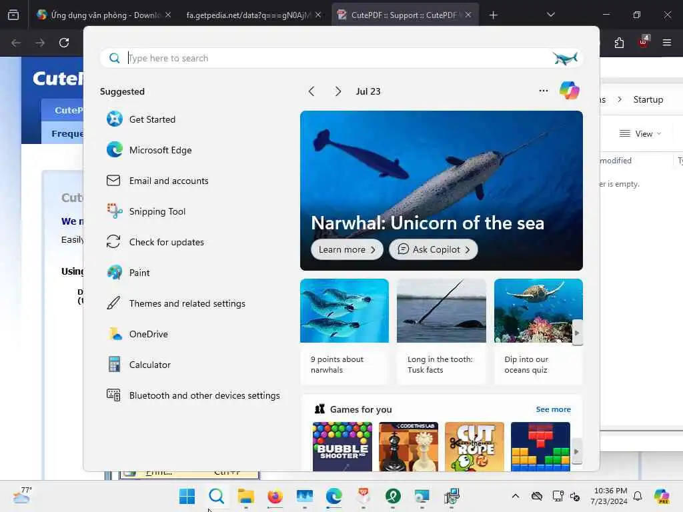Open the list all tabs dropdown
This screenshot has width=683, height=512.
pos(550,15)
